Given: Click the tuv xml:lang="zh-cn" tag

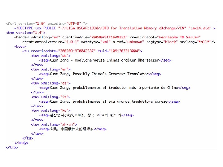Looking at the screenshot, I should pyautogui.click(x=54, y=124).
